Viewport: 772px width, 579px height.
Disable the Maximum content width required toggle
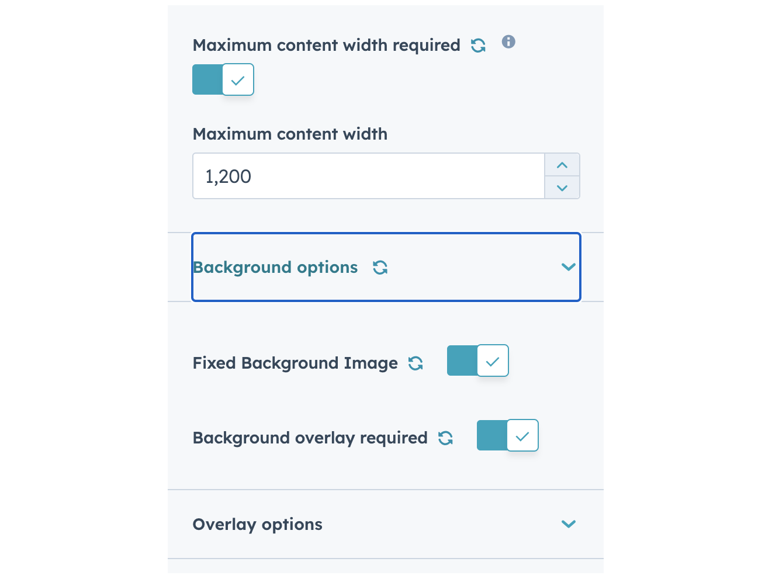223,79
